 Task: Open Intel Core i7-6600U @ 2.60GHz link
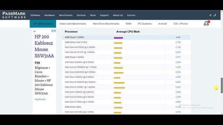click(79, 92)
